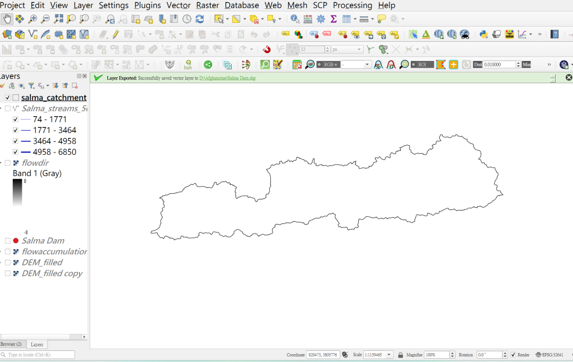Open the filter by expression dropdown arrow
Screen dimensions: 573x362
[48, 86]
